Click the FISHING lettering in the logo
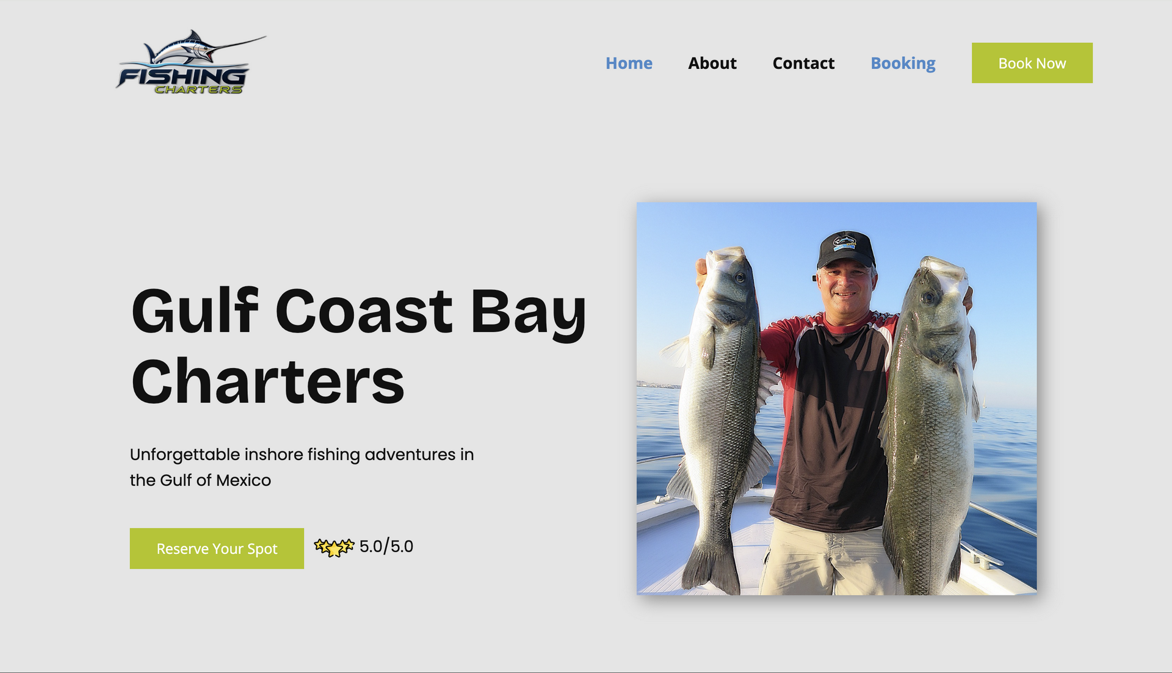 (182, 77)
